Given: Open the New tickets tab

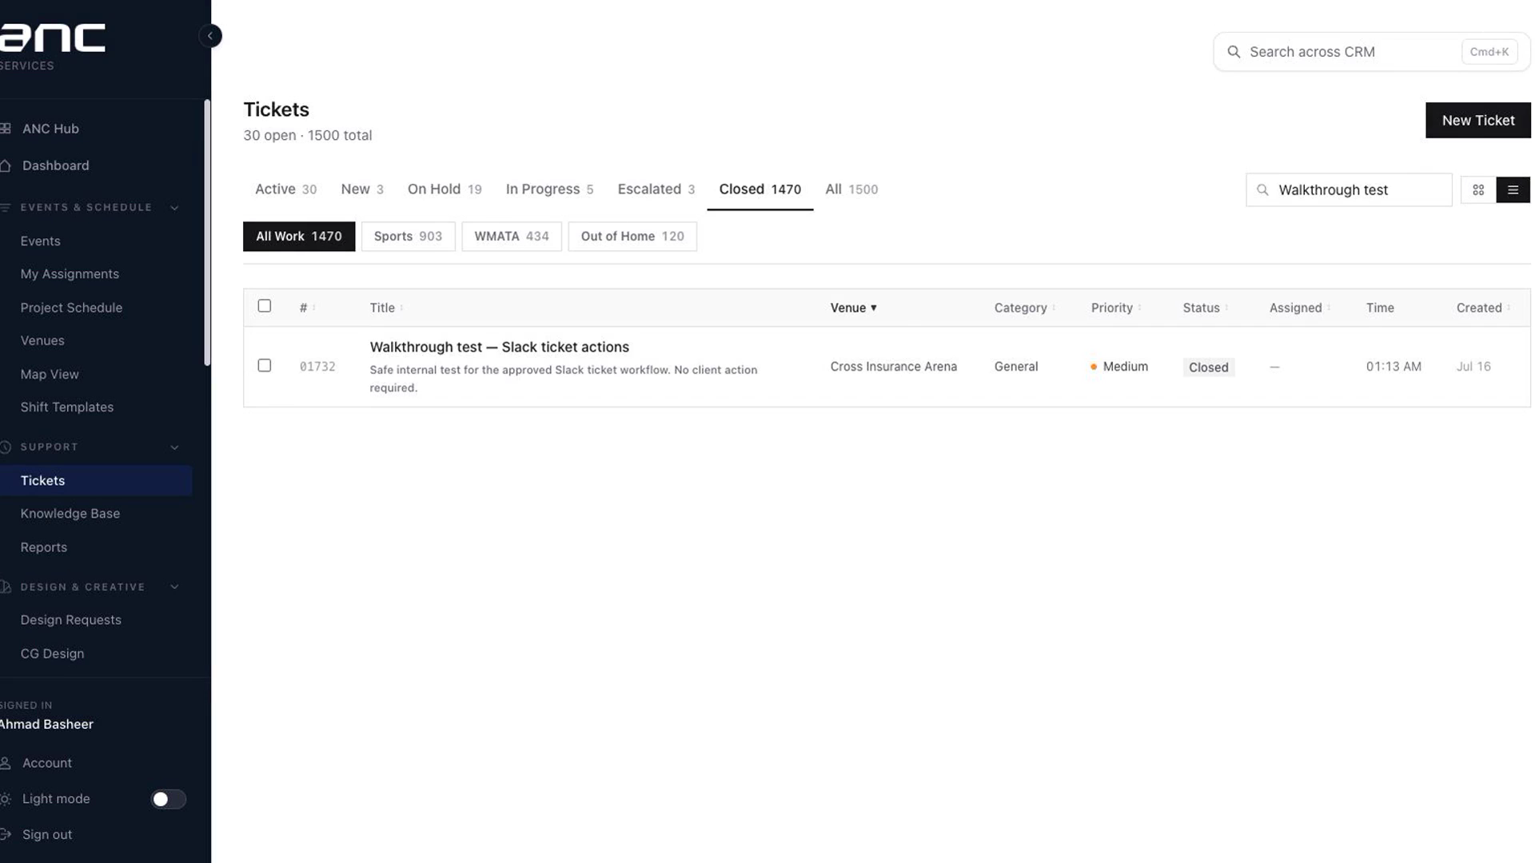Looking at the screenshot, I should (x=362, y=189).
